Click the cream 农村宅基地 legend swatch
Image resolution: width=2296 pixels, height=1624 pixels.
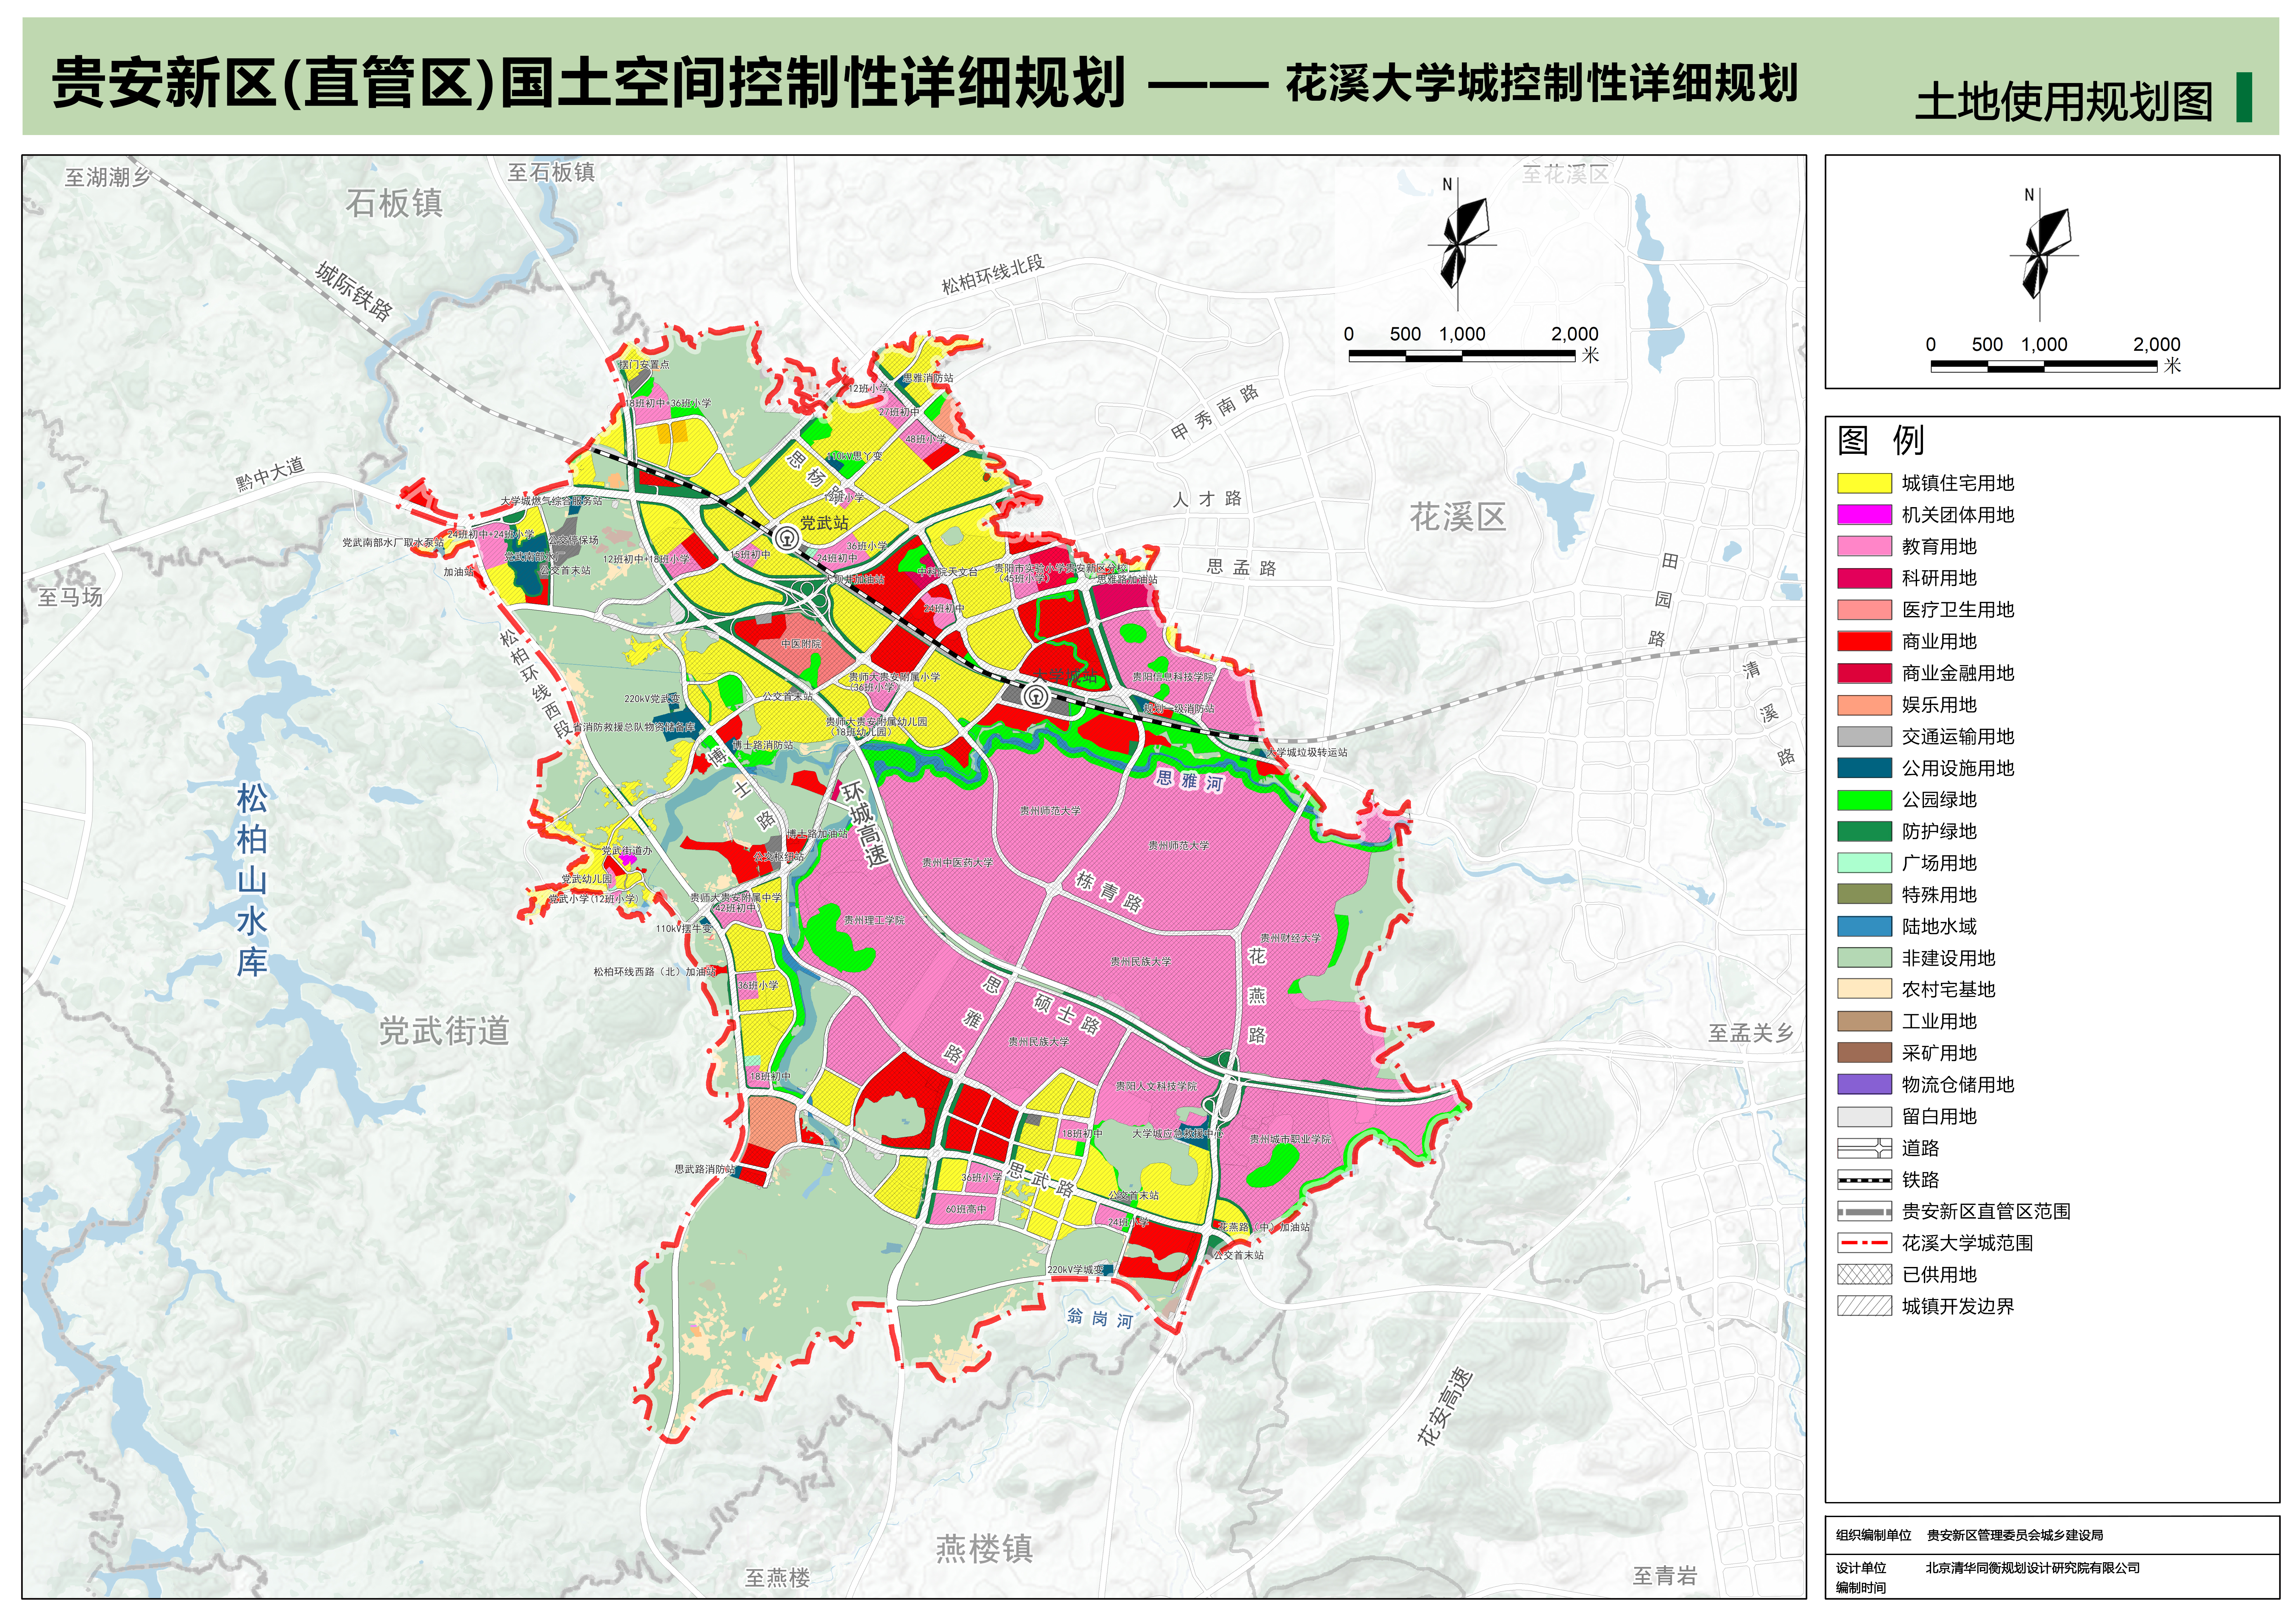pos(1864,989)
